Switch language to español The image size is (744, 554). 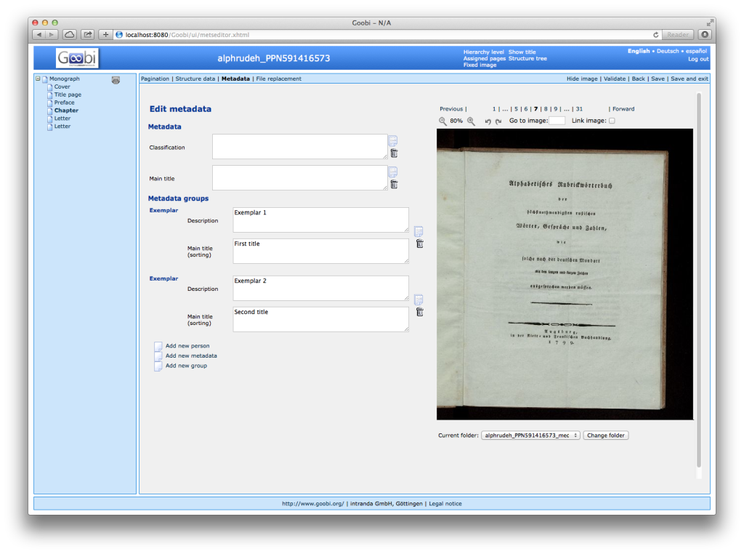697,52
